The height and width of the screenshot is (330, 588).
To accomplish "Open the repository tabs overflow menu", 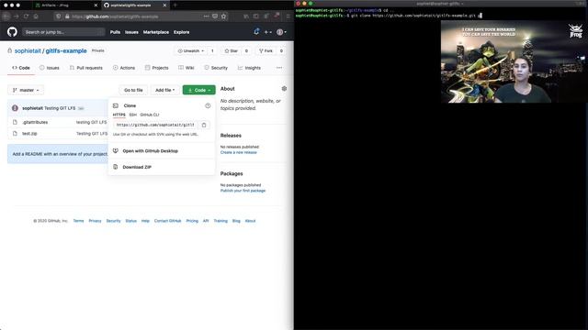I will pyautogui.click(x=279, y=68).
